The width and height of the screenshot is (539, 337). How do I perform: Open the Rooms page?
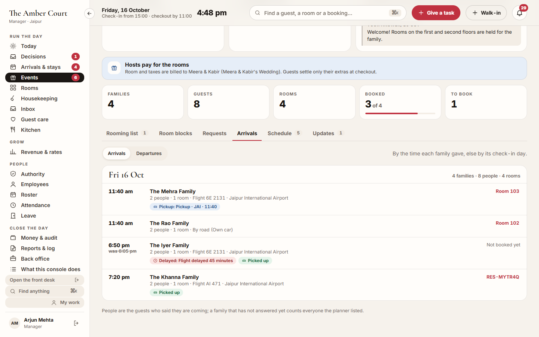point(45,88)
